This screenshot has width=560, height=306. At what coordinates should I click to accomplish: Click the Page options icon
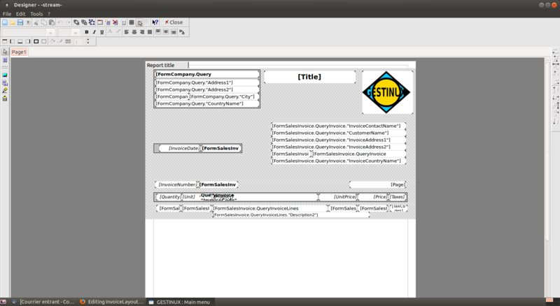(x=123, y=22)
